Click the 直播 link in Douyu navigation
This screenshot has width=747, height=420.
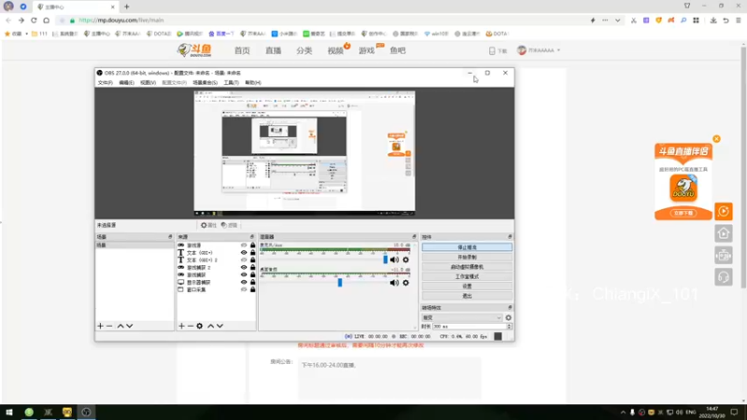pos(274,50)
